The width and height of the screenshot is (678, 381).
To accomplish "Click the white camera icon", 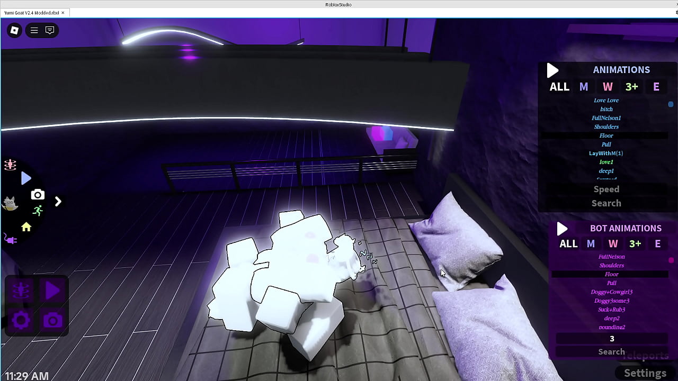I will pos(37,195).
